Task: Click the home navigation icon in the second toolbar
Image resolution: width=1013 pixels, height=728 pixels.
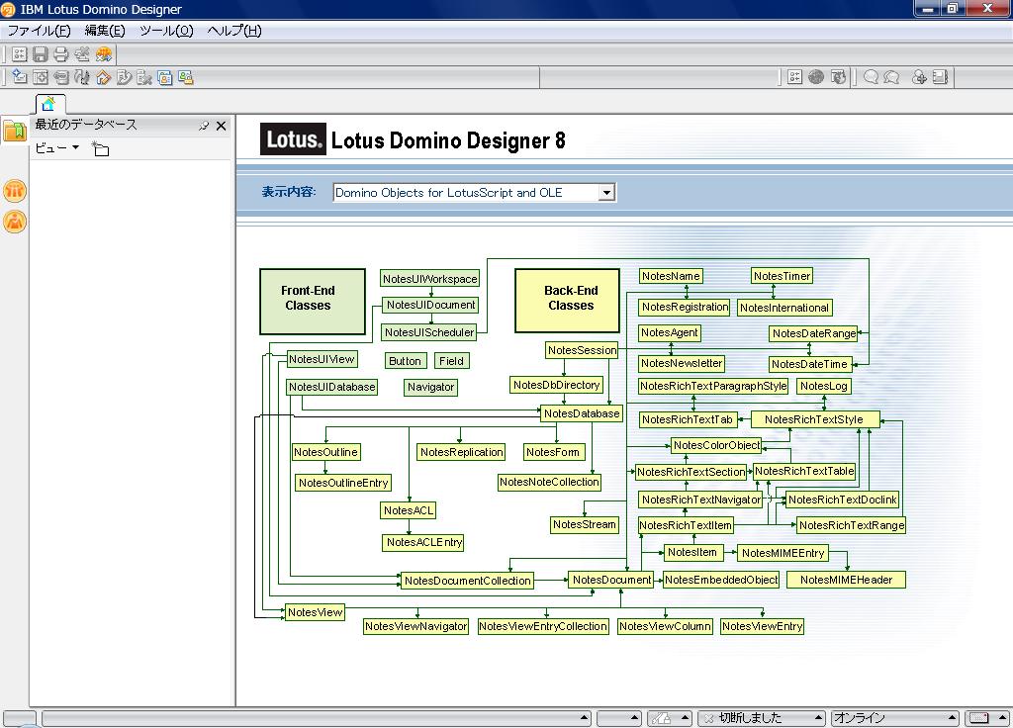Action: click(x=101, y=77)
